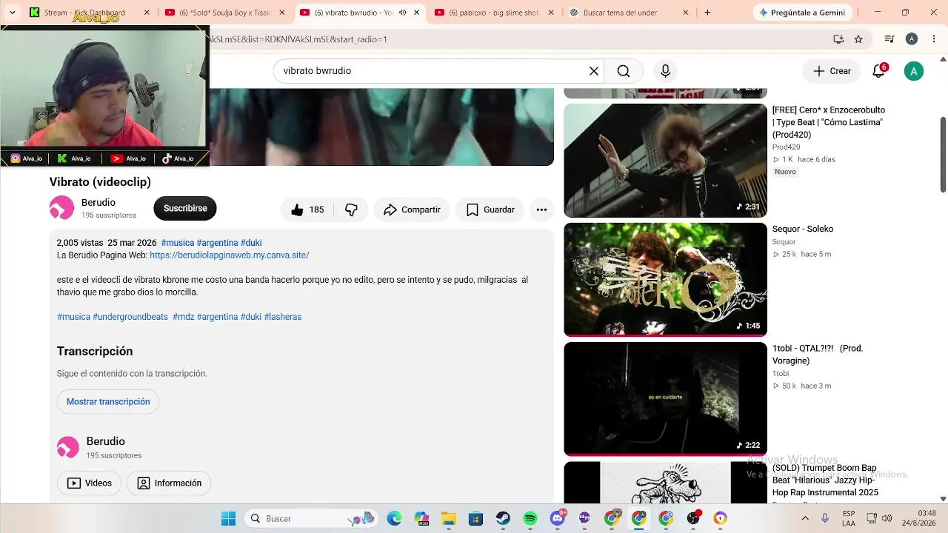Viewport: 948px width, 533px height.
Task: Click the taskbar microphone tray icon
Action: (824, 518)
